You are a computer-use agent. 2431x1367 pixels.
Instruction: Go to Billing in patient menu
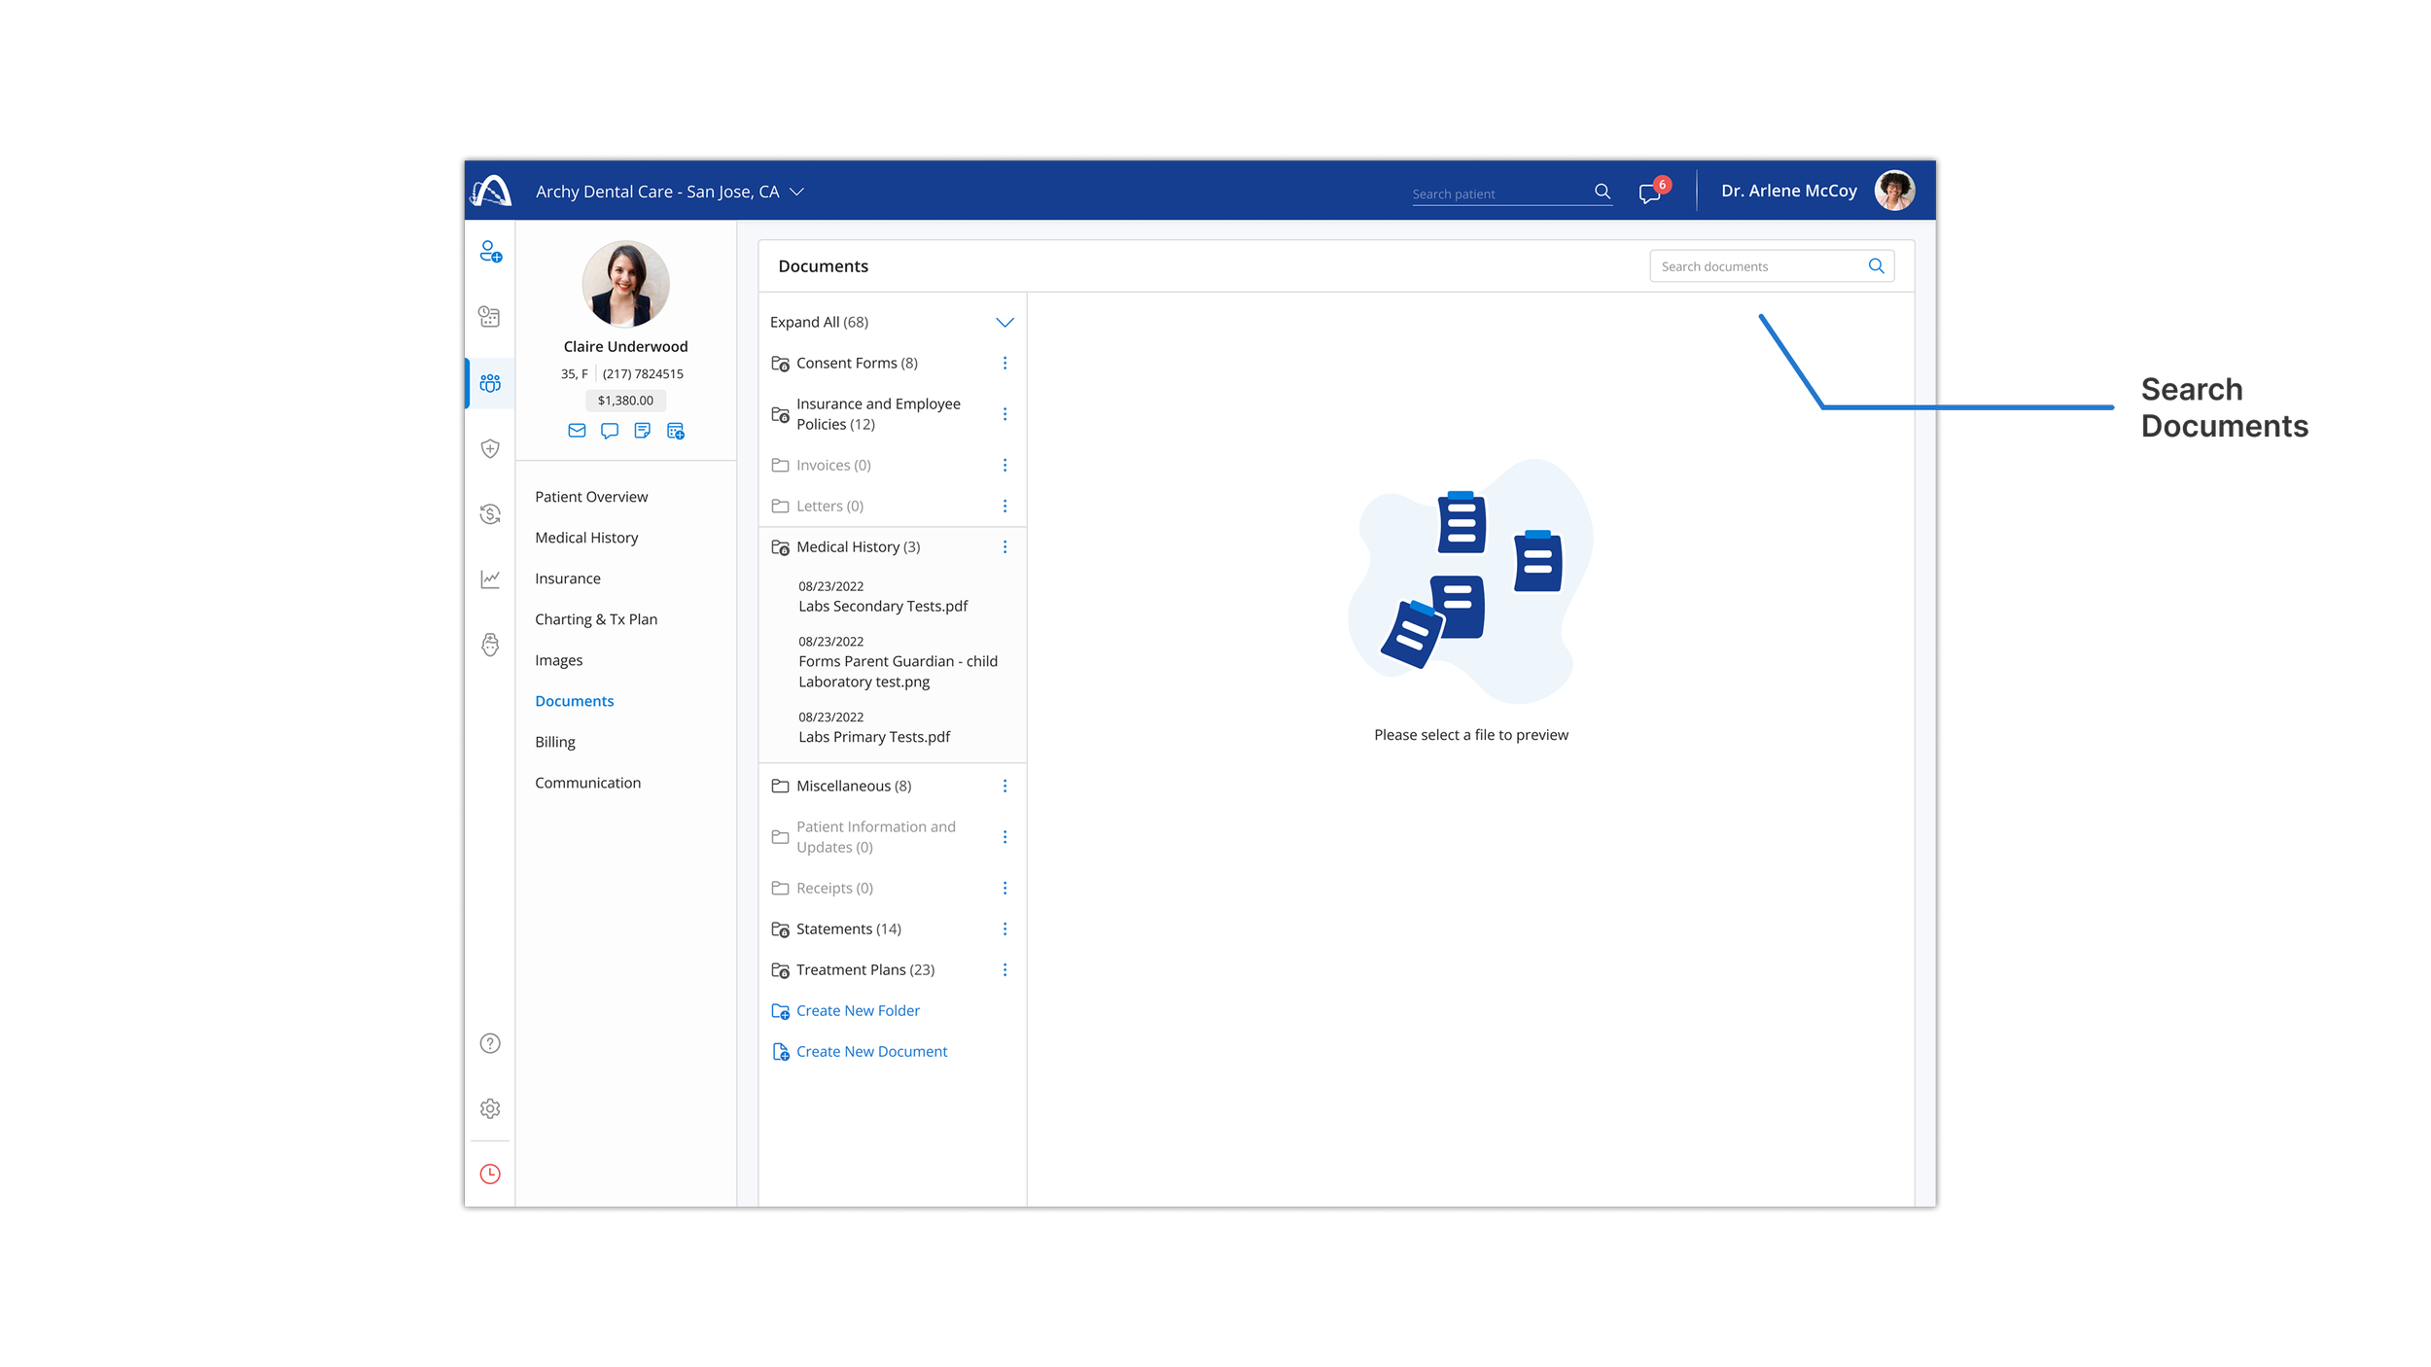click(555, 742)
